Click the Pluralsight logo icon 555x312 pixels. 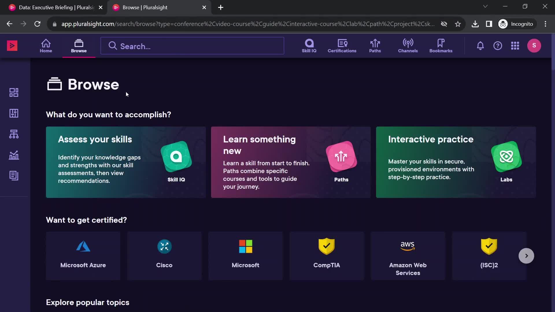point(12,46)
